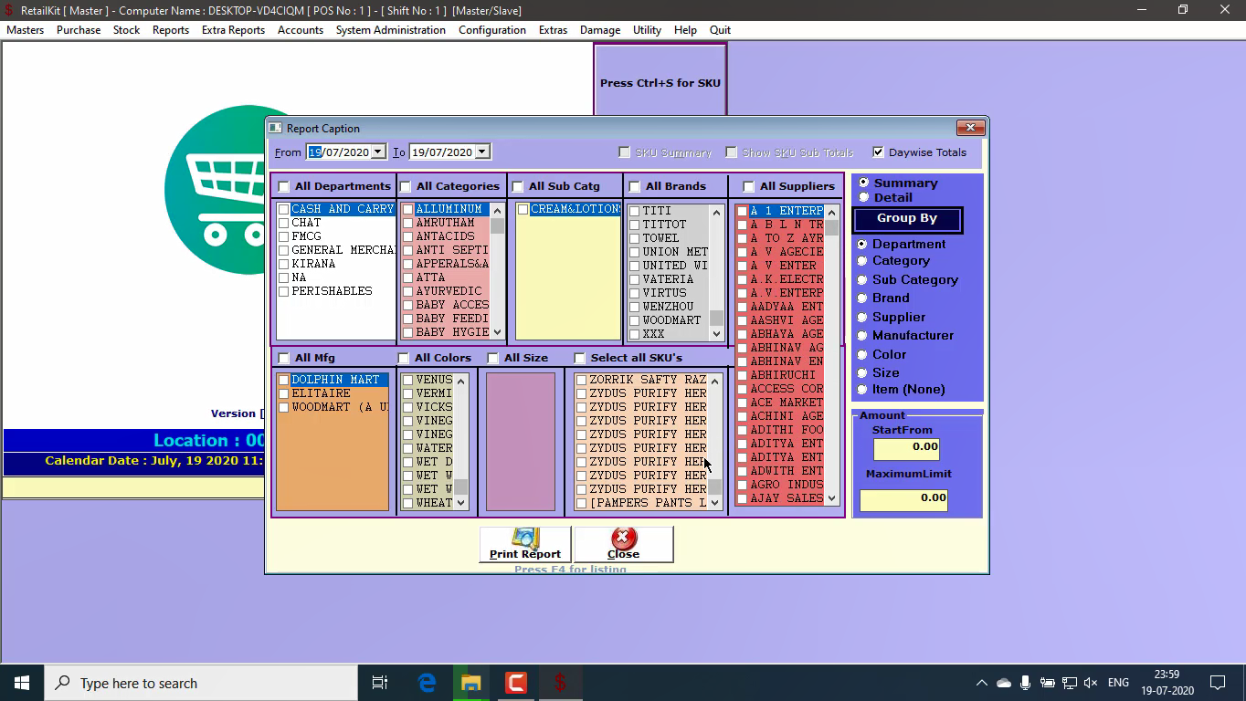This screenshot has width=1246, height=701.
Task: Open the Masters menu
Action: coord(26,30)
